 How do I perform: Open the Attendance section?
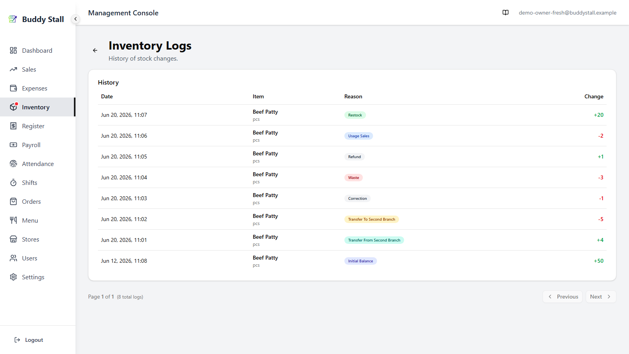click(x=38, y=164)
